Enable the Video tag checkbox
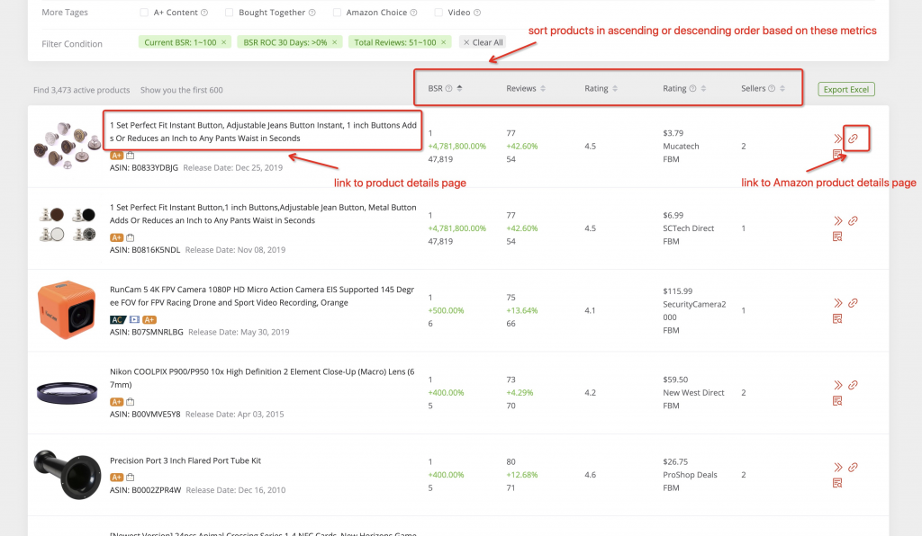This screenshot has height=536, width=922. pyautogui.click(x=438, y=13)
